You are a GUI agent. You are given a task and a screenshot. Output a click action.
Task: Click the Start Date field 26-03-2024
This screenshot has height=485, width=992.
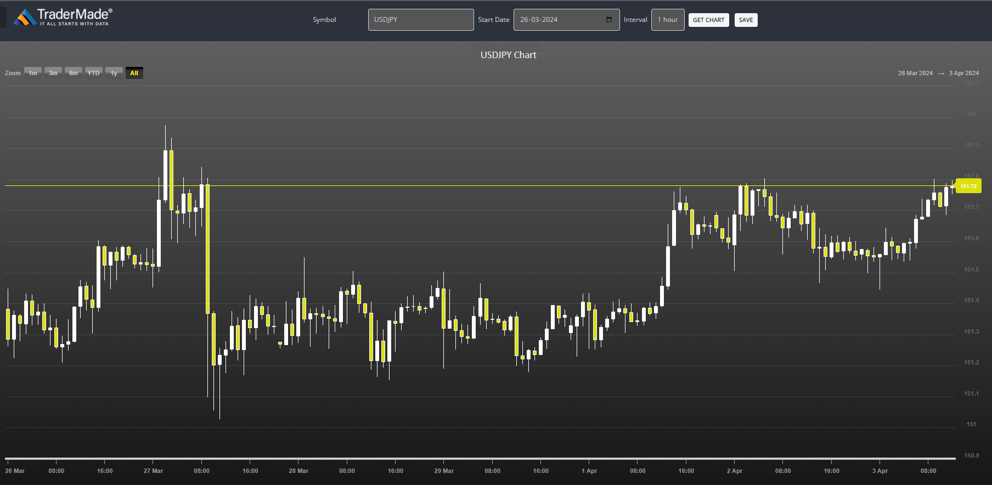tap(566, 20)
